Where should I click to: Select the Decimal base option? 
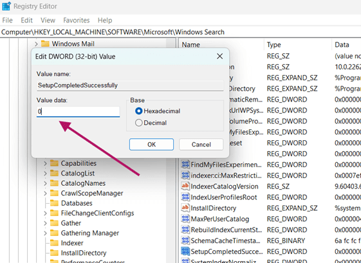[x=138, y=123]
